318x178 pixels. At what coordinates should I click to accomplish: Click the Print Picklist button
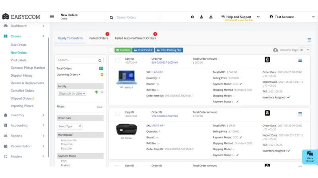pos(143,50)
